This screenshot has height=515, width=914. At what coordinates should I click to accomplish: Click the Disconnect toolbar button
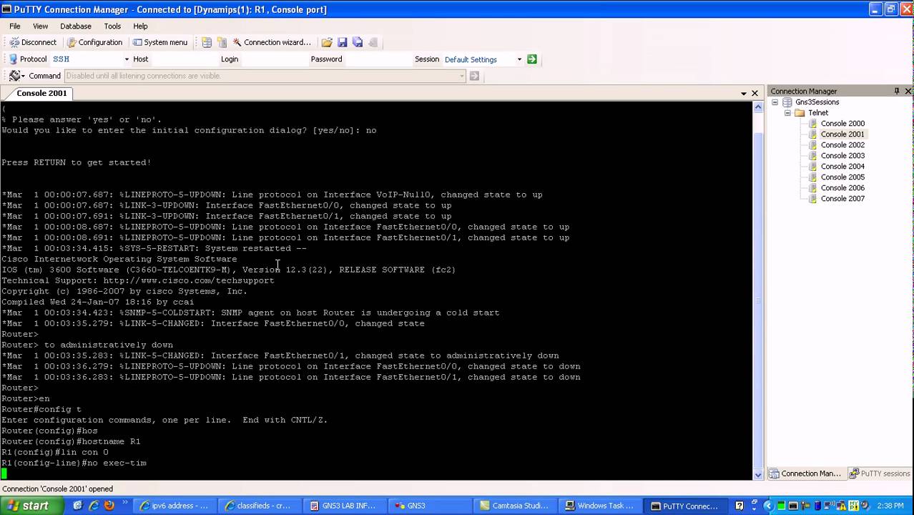click(33, 42)
